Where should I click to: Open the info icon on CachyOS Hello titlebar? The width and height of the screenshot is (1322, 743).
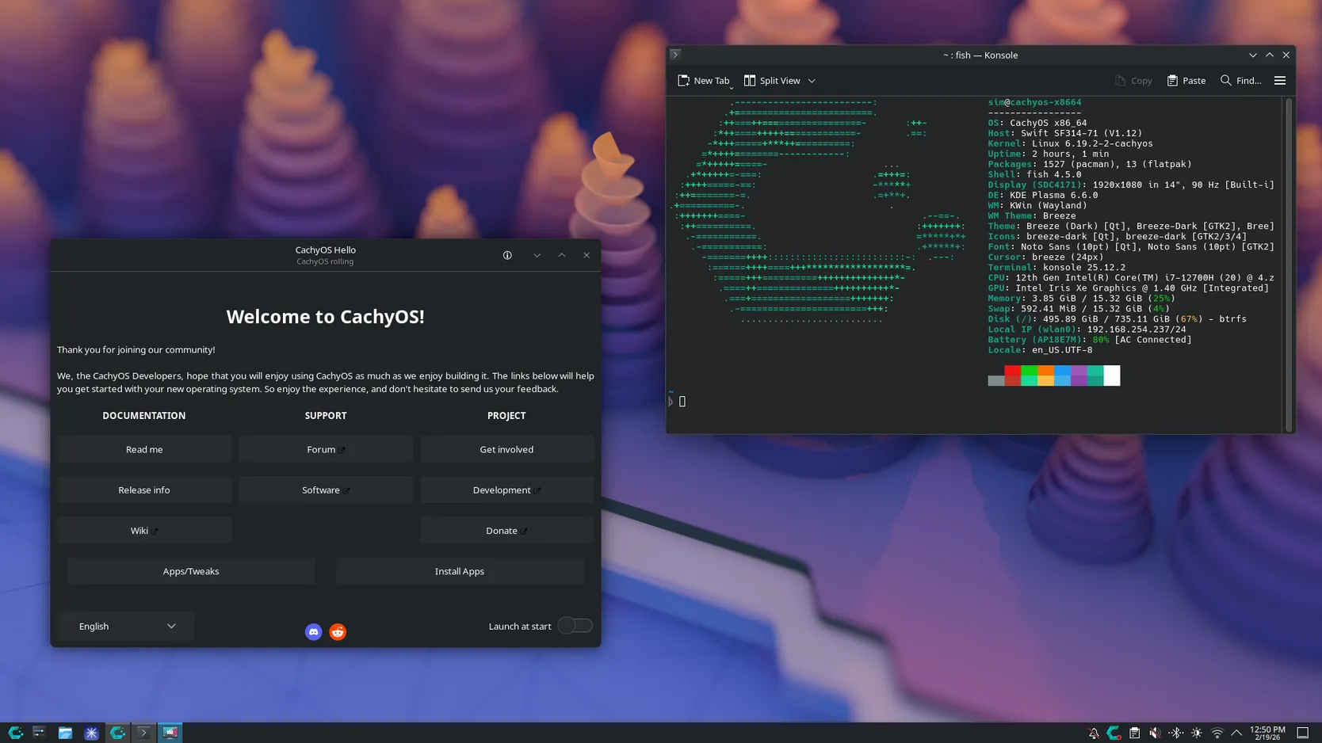[507, 255]
